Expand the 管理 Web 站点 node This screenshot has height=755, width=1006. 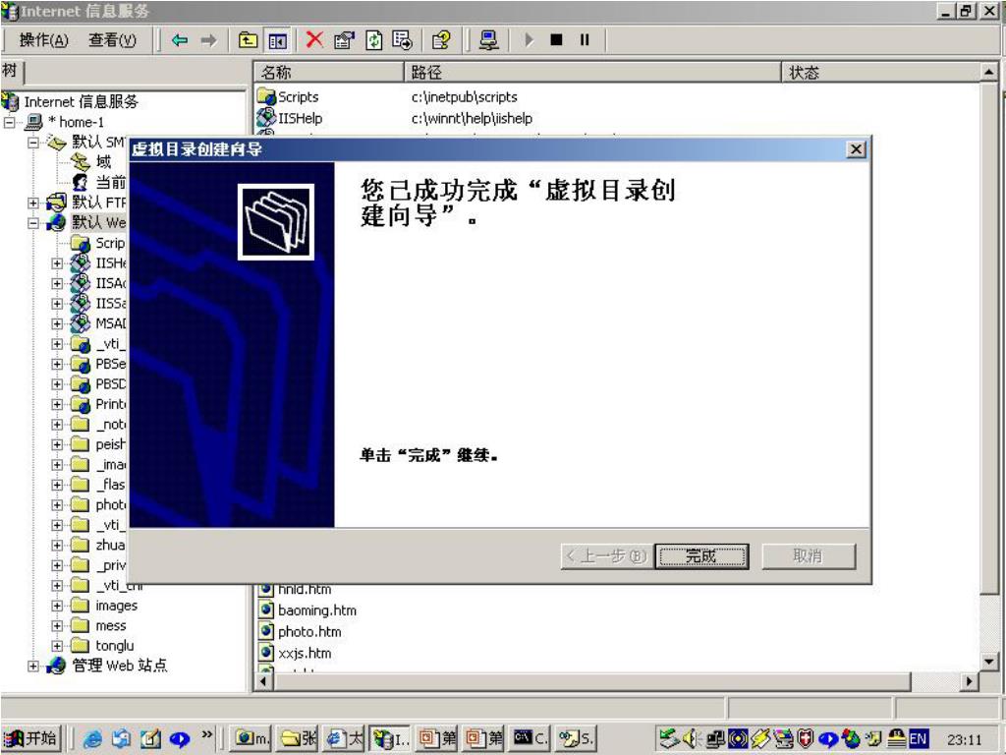32,666
